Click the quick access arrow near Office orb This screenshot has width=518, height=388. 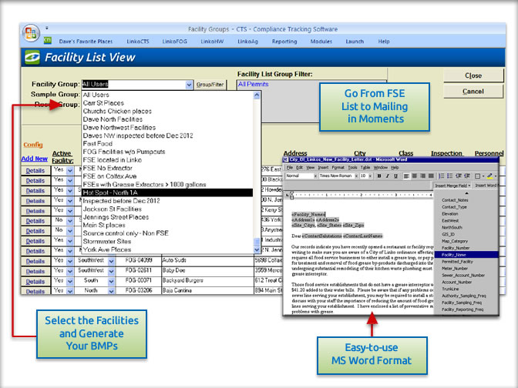[47, 28]
